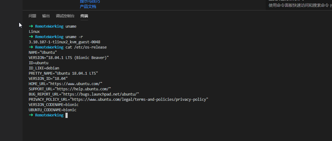Select the 调试控制台 tab

[x=65, y=16]
